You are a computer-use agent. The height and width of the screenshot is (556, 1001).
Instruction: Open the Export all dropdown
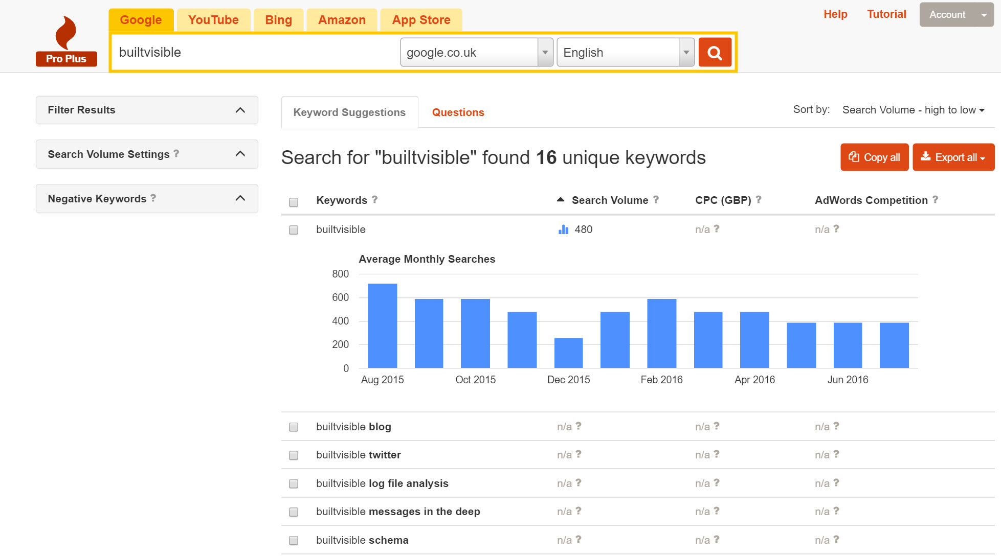(953, 157)
